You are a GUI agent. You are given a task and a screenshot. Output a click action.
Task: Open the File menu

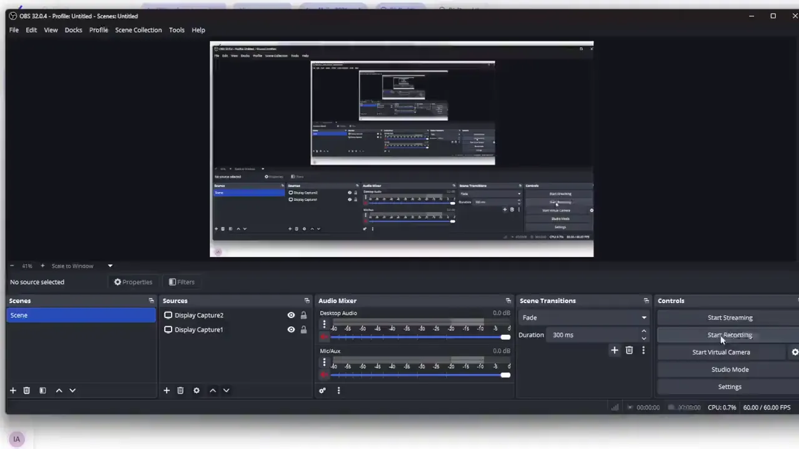click(x=14, y=30)
